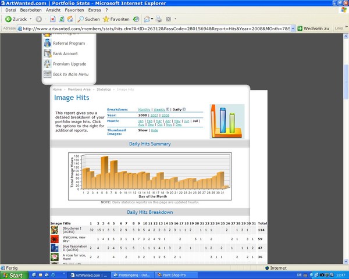Click the total 114 for Structures I
Screen dimensions: 349x279
(x=261, y=230)
